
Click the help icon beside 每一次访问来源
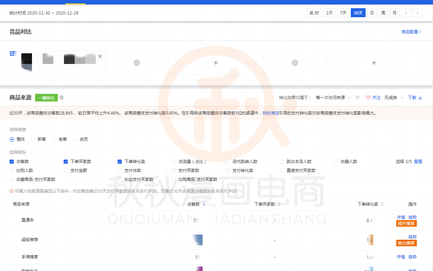pos(358,98)
